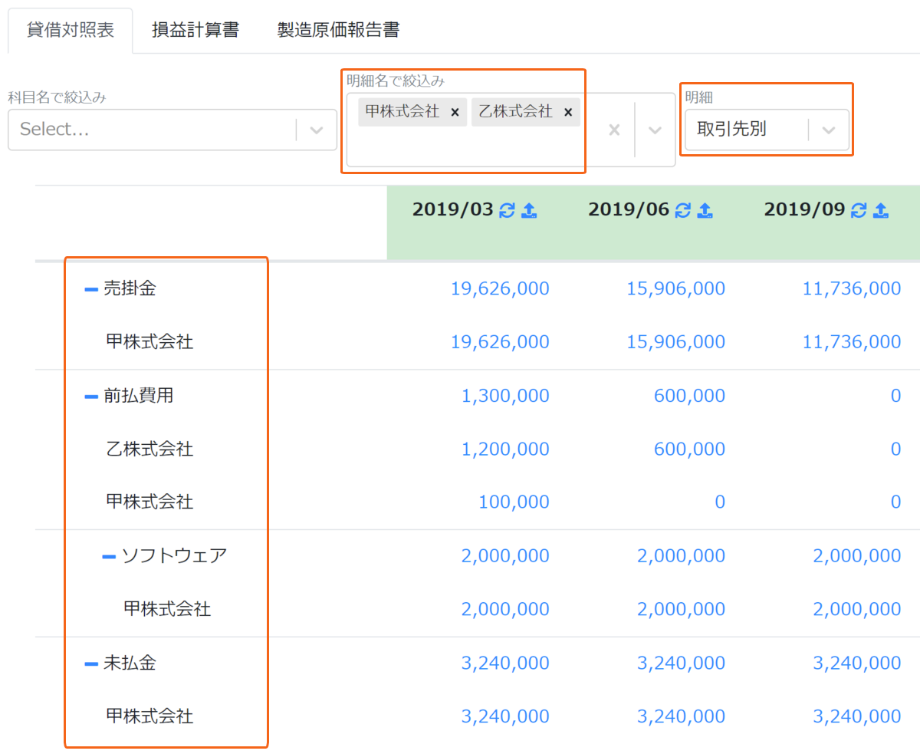Collapse the 前払費用 row
This screenshot has width=920, height=754.
point(91,397)
